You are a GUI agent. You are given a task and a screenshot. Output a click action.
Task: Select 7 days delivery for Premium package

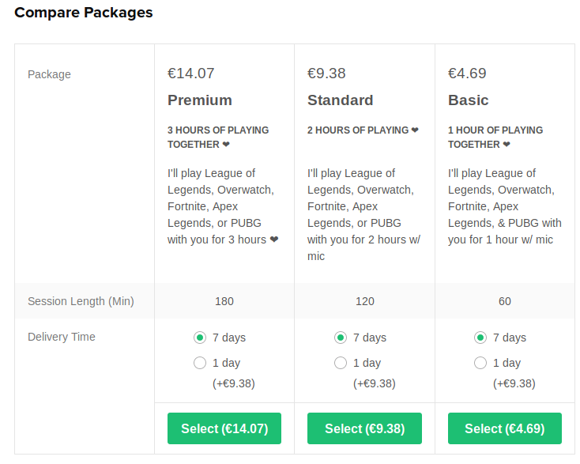coord(200,338)
